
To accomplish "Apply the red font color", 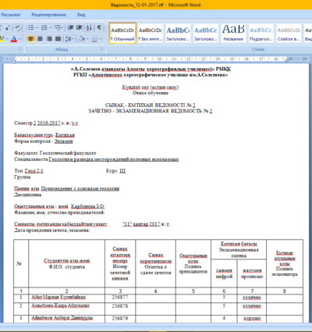I will 14,39.
